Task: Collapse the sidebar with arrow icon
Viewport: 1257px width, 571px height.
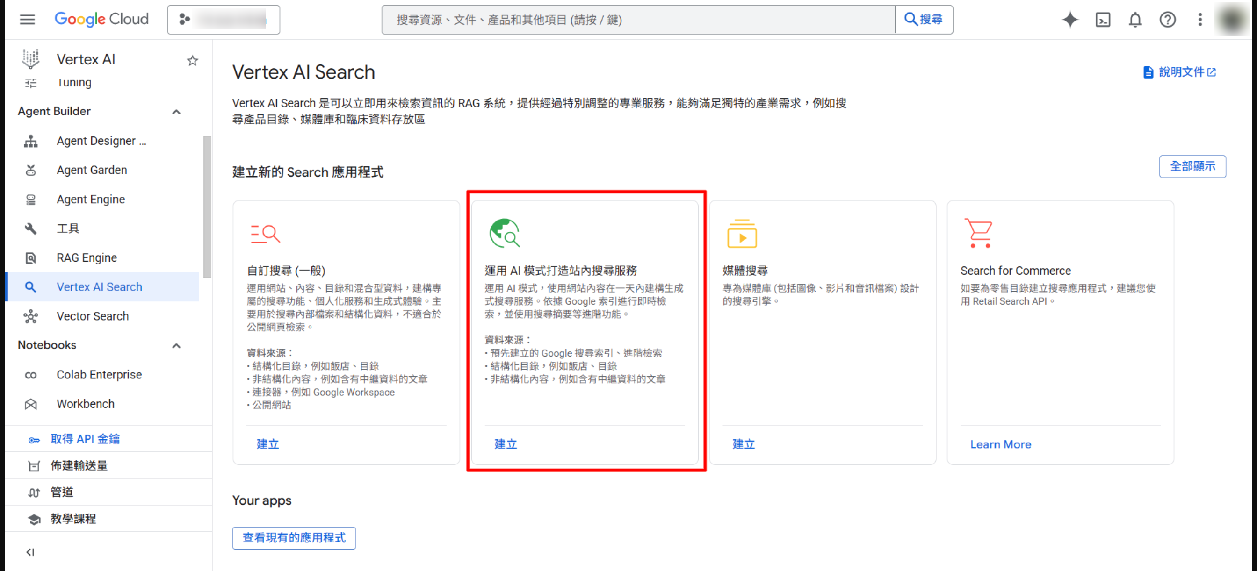Action: point(30,551)
